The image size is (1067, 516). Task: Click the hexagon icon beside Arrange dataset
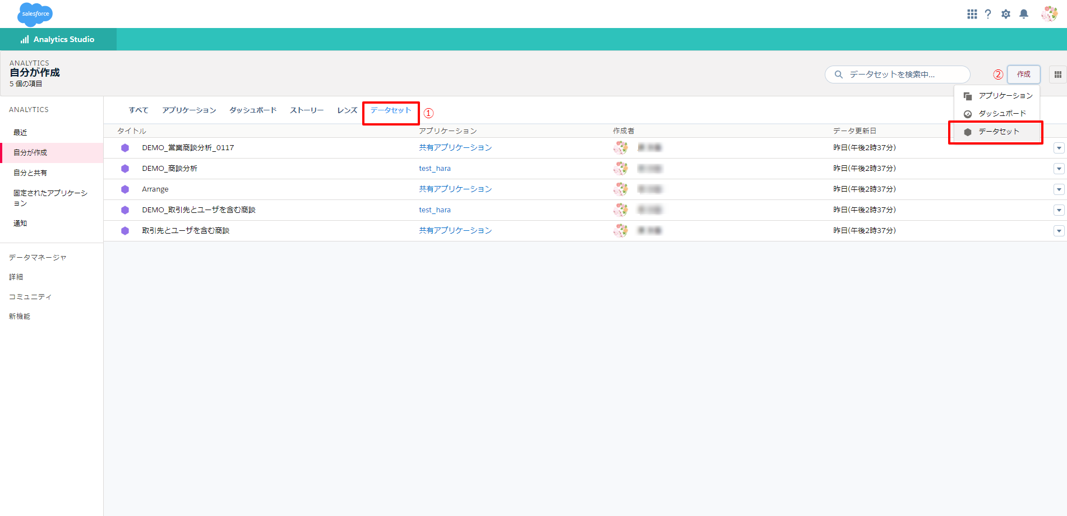pyautogui.click(x=125, y=189)
